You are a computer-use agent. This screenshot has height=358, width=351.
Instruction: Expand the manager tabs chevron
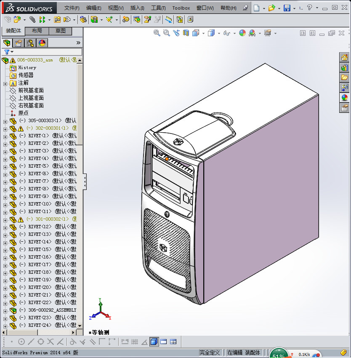78,43
